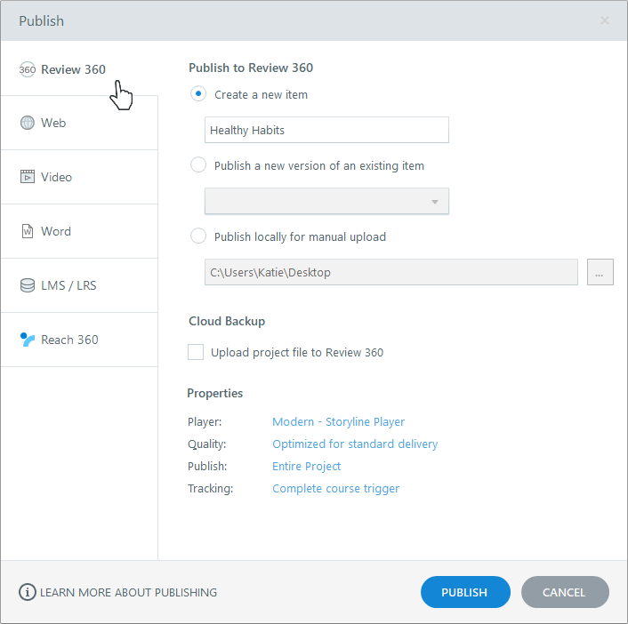Open the existing item dropdown list
Screen dimensions: 628x624
(326, 202)
